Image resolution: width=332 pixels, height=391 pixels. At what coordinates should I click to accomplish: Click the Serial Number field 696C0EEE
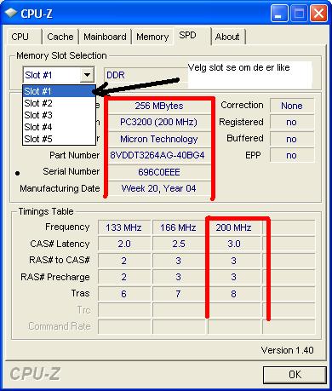pyautogui.click(x=159, y=172)
